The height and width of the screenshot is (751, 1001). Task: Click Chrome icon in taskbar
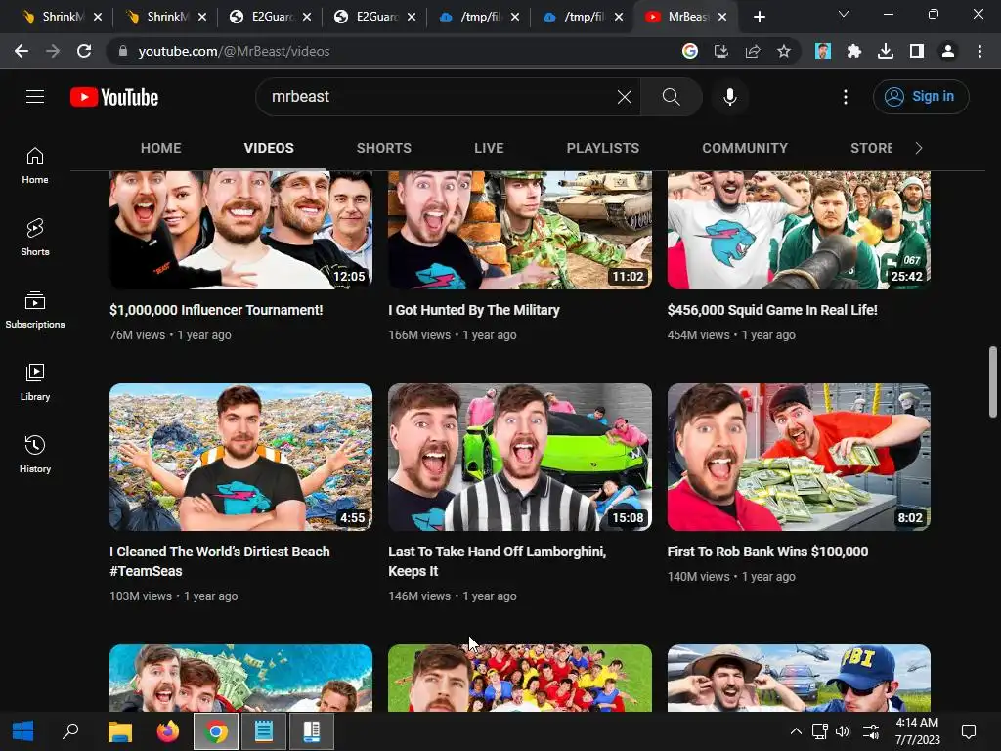click(x=216, y=731)
